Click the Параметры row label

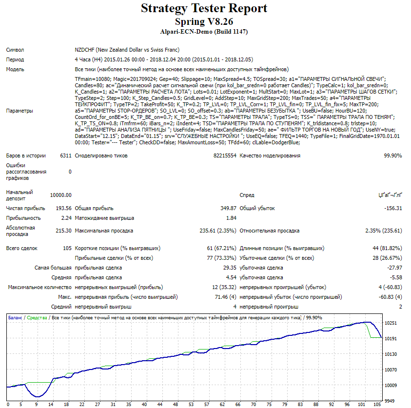tap(20, 111)
